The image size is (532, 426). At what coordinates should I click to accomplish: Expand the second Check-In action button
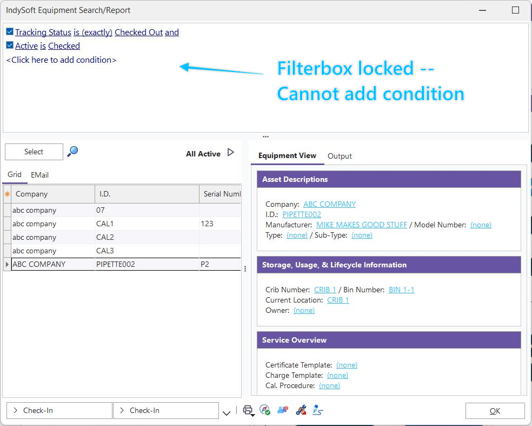[165, 410]
